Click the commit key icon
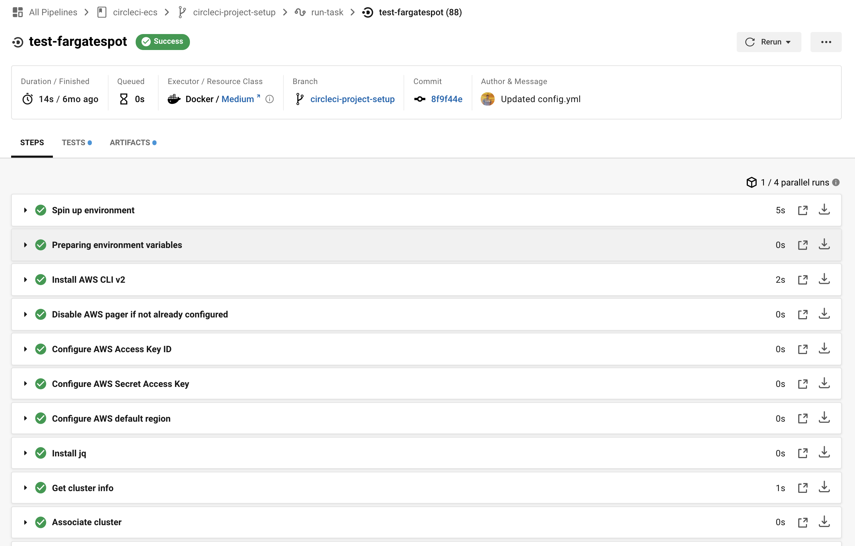 (420, 99)
